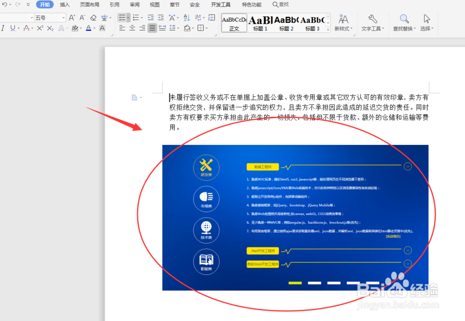Decrease the paragraph indent
The width and height of the screenshot is (465, 321).
point(151,18)
